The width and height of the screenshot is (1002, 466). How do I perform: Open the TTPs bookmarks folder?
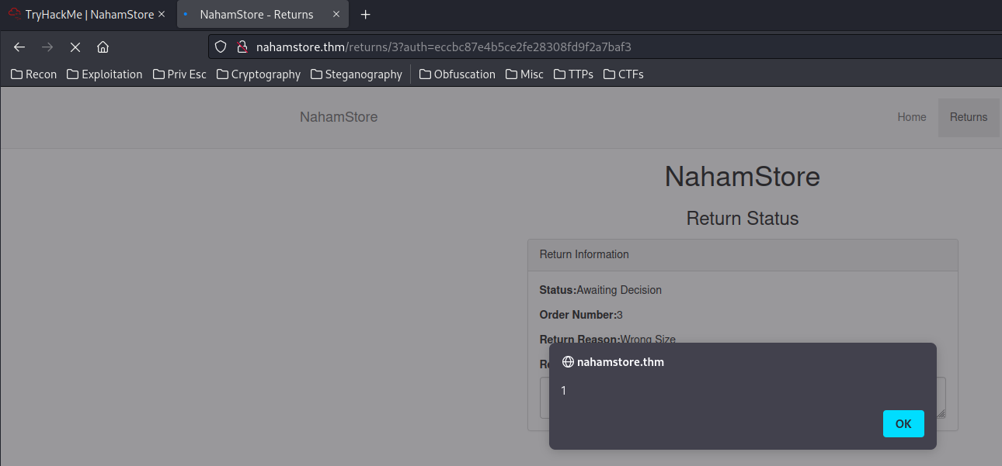pos(573,74)
